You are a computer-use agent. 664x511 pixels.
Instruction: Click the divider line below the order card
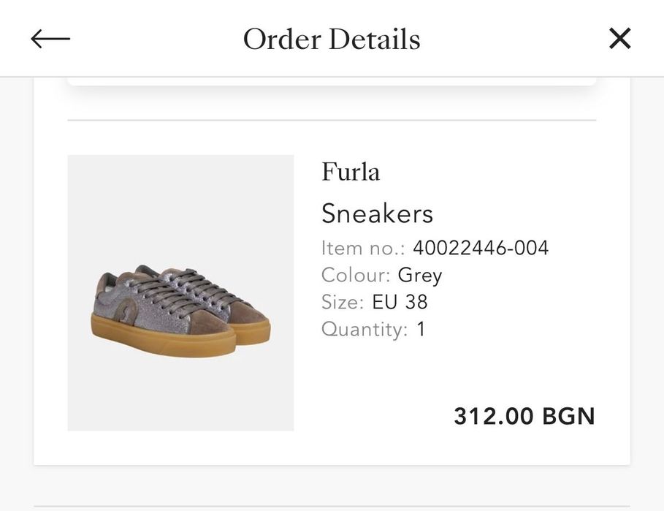(332, 507)
